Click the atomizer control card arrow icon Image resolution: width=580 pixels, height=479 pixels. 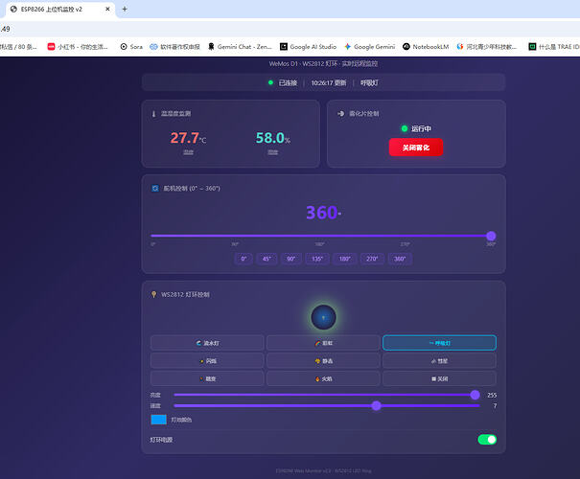(340, 113)
